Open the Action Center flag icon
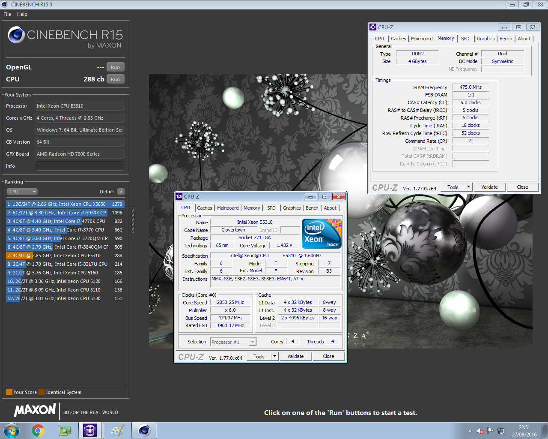 coord(491,431)
